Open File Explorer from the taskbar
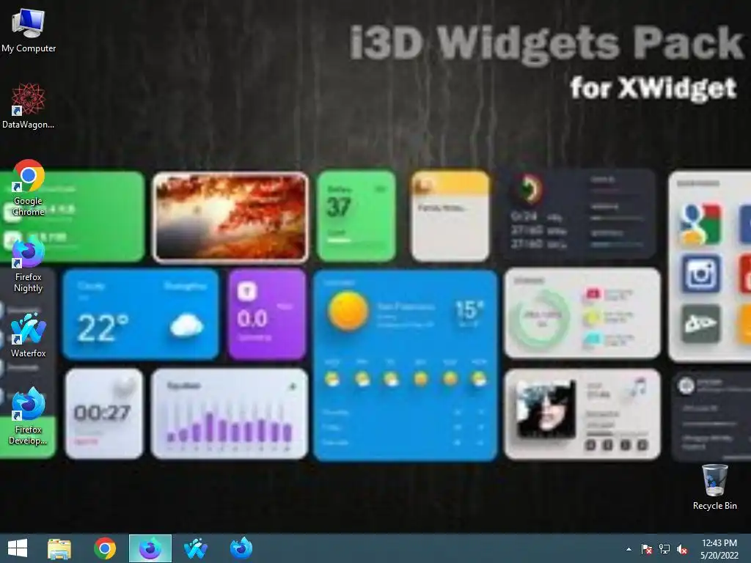Screen dimensions: 751x563 pyautogui.click(x=59, y=548)
